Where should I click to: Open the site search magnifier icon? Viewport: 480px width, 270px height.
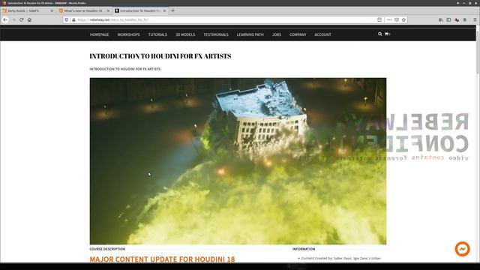tap(380, 34)
